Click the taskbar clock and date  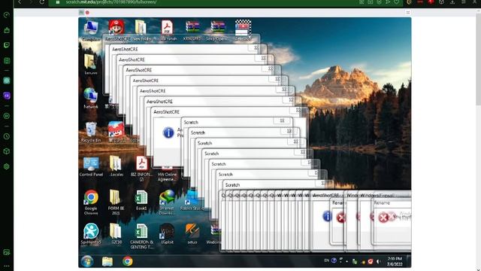(x=395, y=261)
